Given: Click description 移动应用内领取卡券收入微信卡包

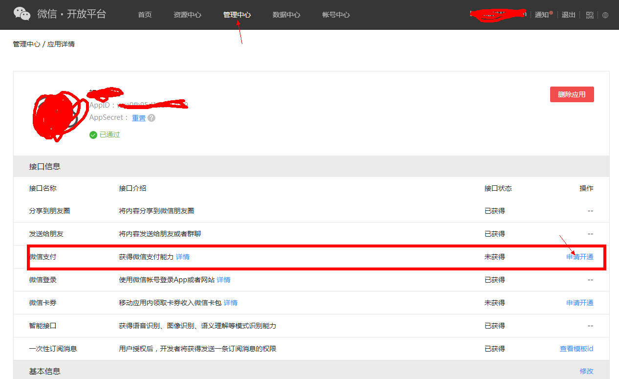Looking at the screenshot, I should 170,303.
